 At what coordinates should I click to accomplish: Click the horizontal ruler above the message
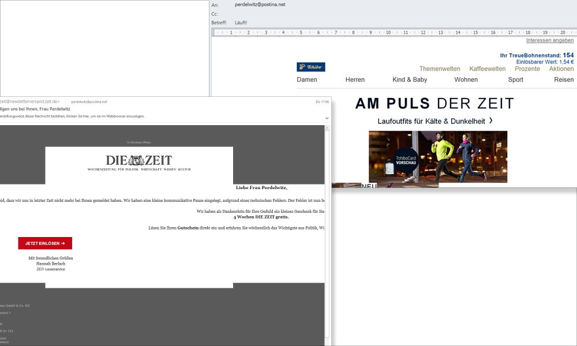click(x=395, y=32)
